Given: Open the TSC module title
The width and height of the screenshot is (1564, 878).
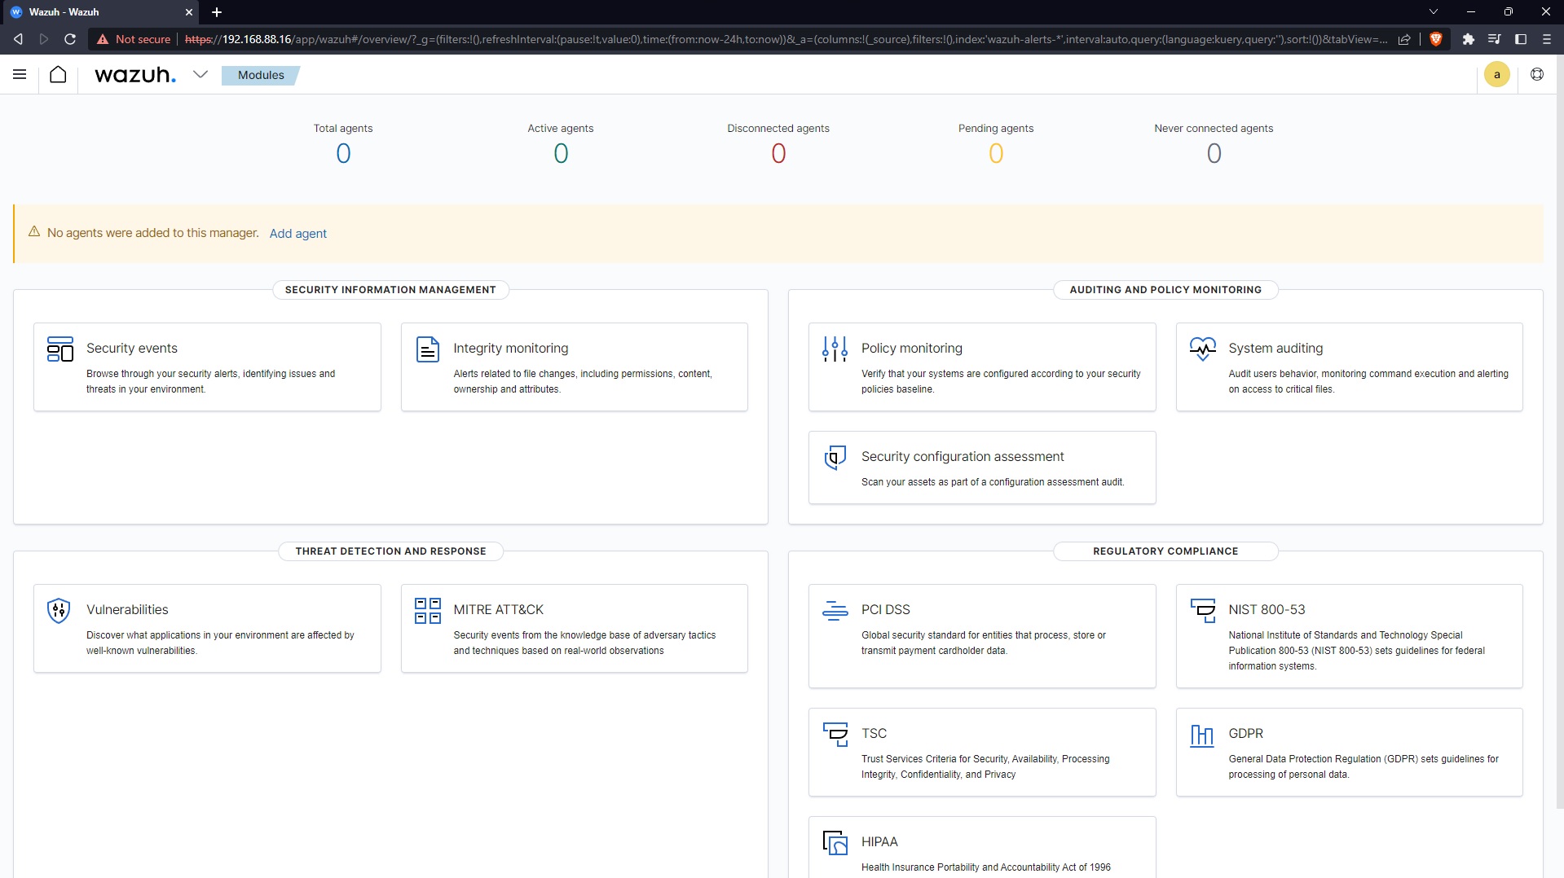Looking at the screenshot, I should pos(874,734).
